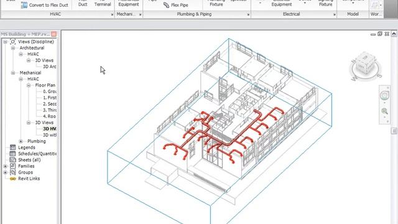Click the Groups icon in the browser

(x=12, y=172)
